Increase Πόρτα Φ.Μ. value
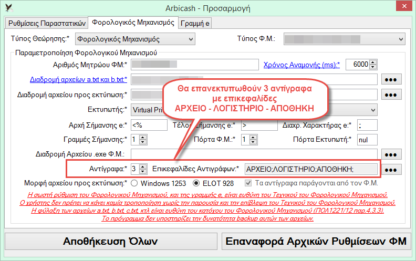This screenshot has height=261, width=416. point(253,138)
